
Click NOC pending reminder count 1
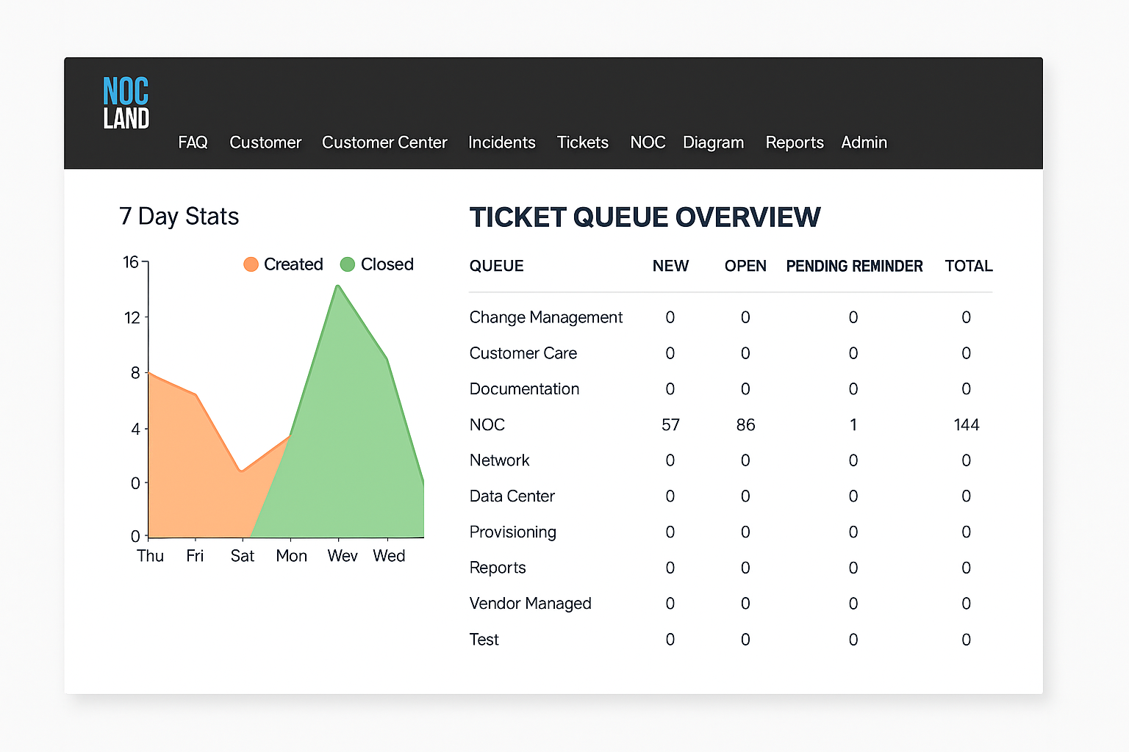pyautogui.click(x=853, y=424)
